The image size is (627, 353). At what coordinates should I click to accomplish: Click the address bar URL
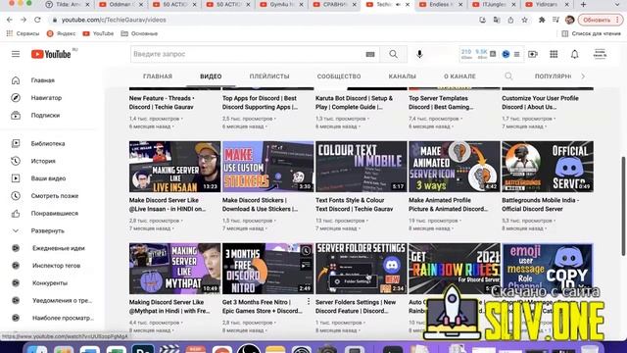pyautogui.click(x=114, y=20)
